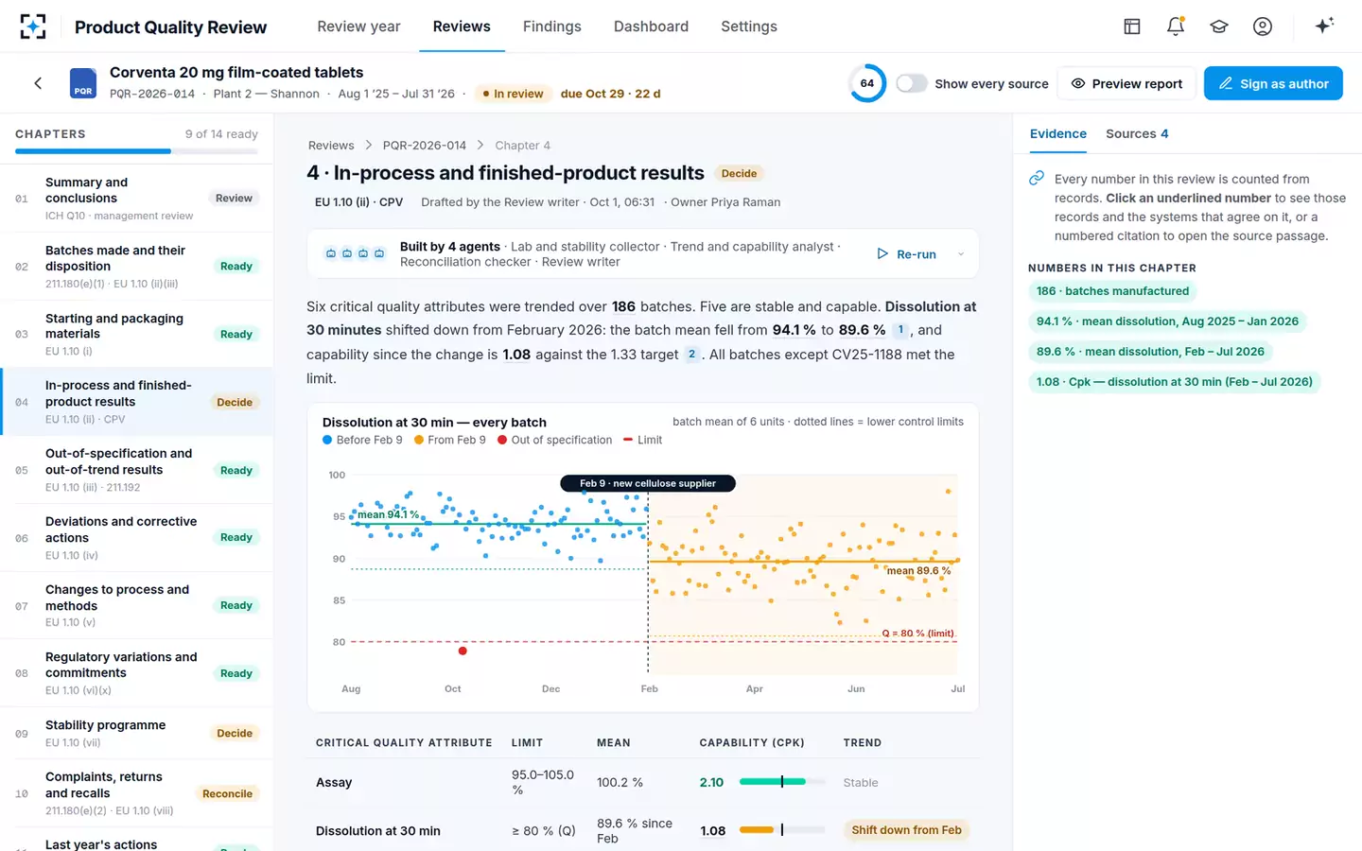Open PQR-2026-014 breadcrumb link
Viewport: 1362px width, 851px height.
[x=425, y=145]
